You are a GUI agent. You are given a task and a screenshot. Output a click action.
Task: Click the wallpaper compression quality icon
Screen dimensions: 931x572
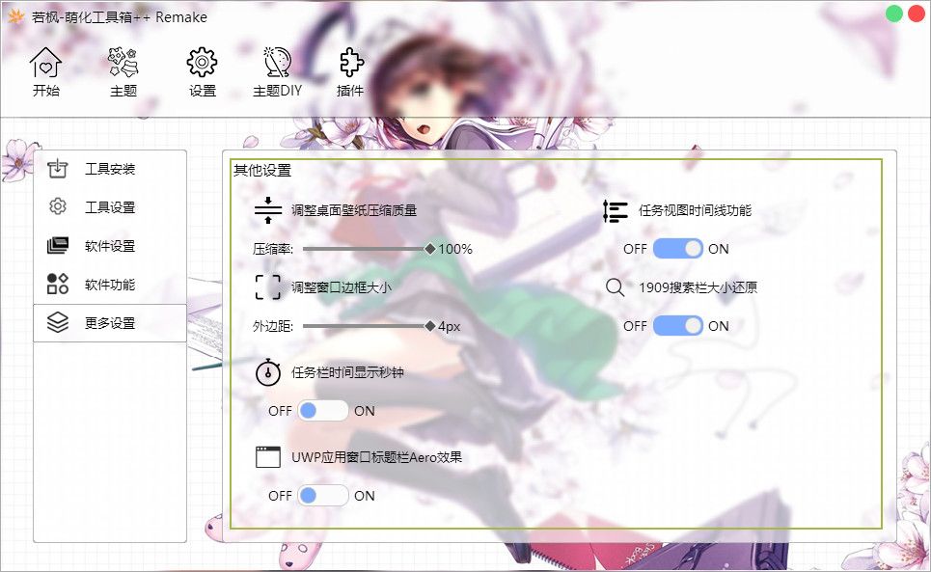click(x=268, y=210)
